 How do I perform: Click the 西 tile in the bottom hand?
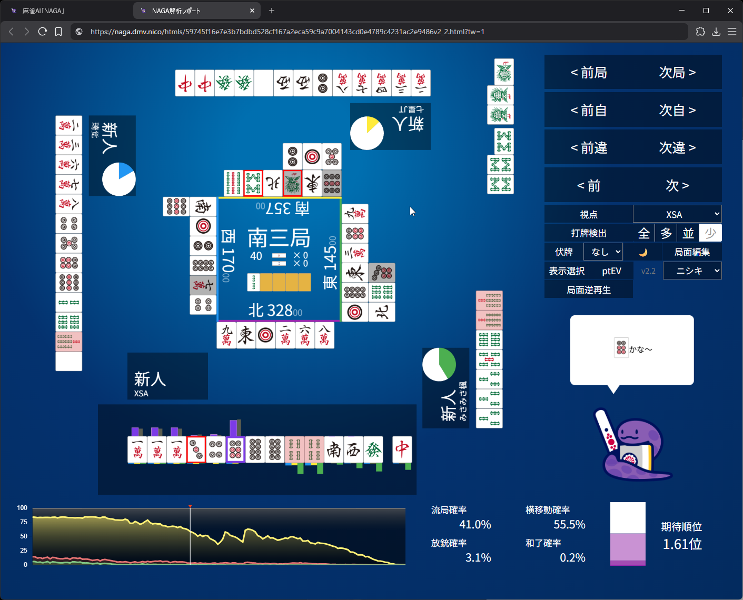354,449
